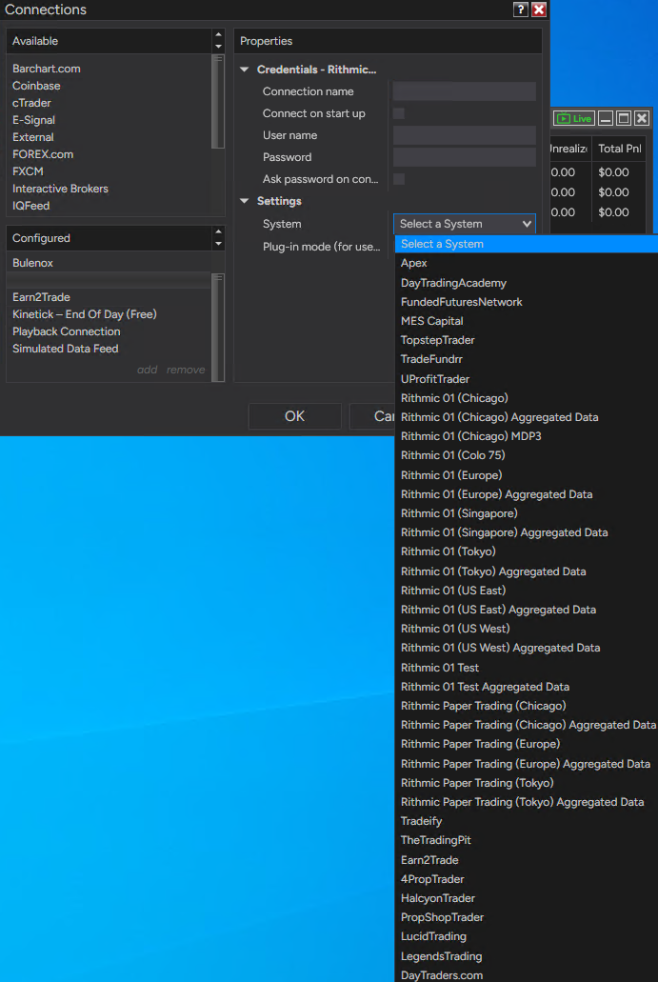Viewport: 658px width, 982px height.
Task: Pick Rithmic 01 (Europe) Aggregated Data
Action: [496, 494]
